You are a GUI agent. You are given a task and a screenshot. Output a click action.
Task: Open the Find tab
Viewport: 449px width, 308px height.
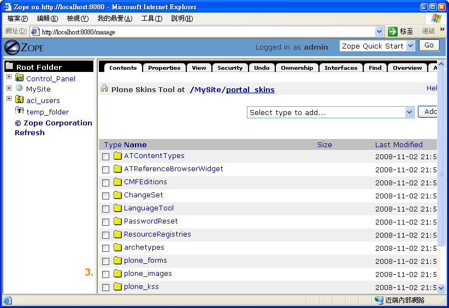pyautogui.click(x=375, y=68)
